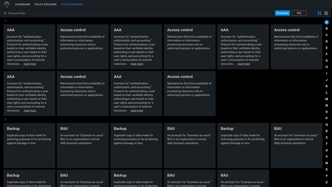Select letter I in the index
Image resolution: width=332 pixels, height=187 pixels.
(x=327, y=73)
